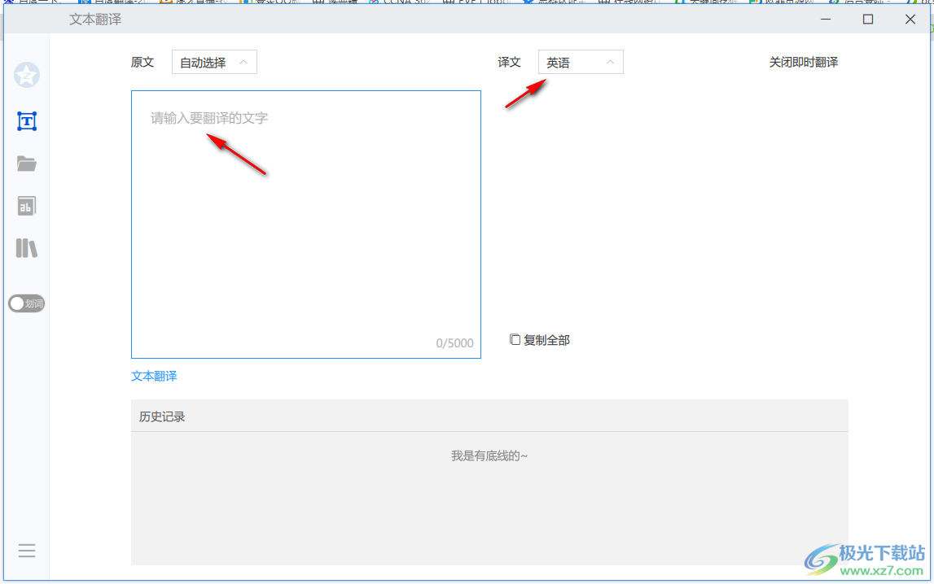Focus the 请输入要翻译的文字 input box
The width and height of the screenshot is (934, 584).
pyautogui.click(x=306, y=224)
